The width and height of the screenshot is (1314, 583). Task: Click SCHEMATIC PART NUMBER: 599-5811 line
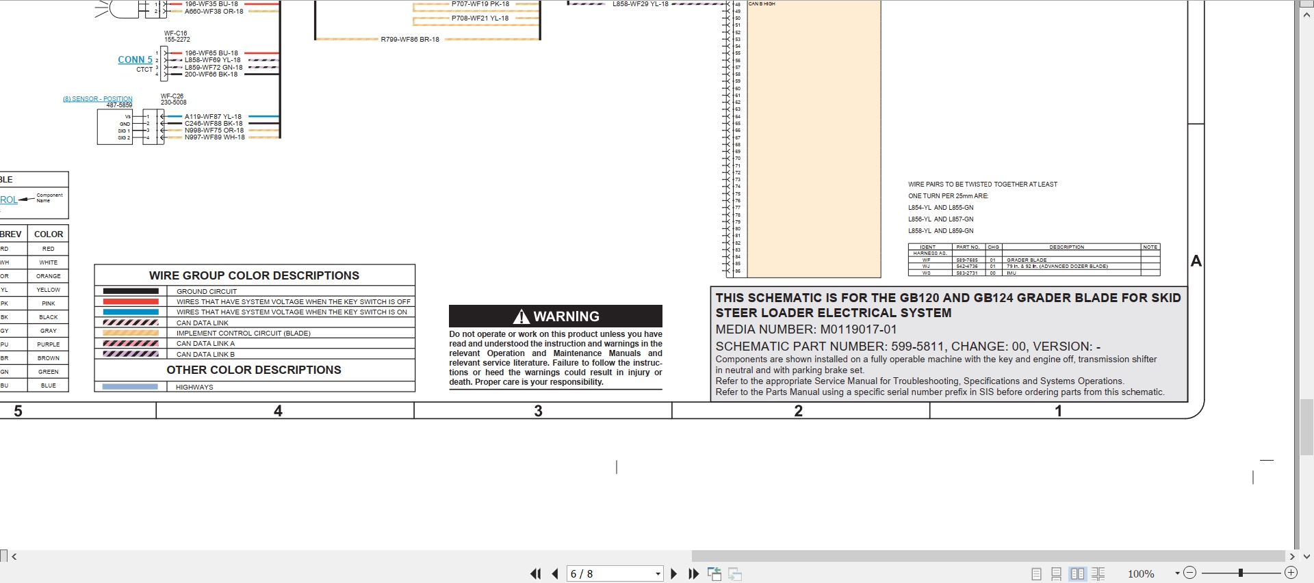(908, 347)
